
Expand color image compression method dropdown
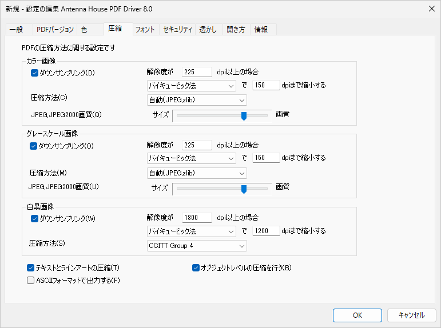[196, 101]
